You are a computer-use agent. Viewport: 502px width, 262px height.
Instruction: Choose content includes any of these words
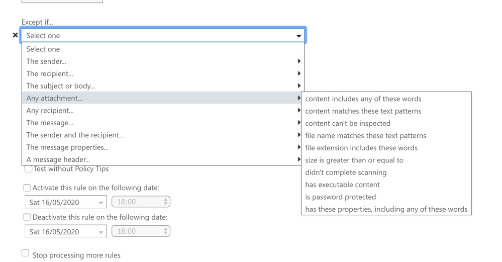(x=363, y=99)
